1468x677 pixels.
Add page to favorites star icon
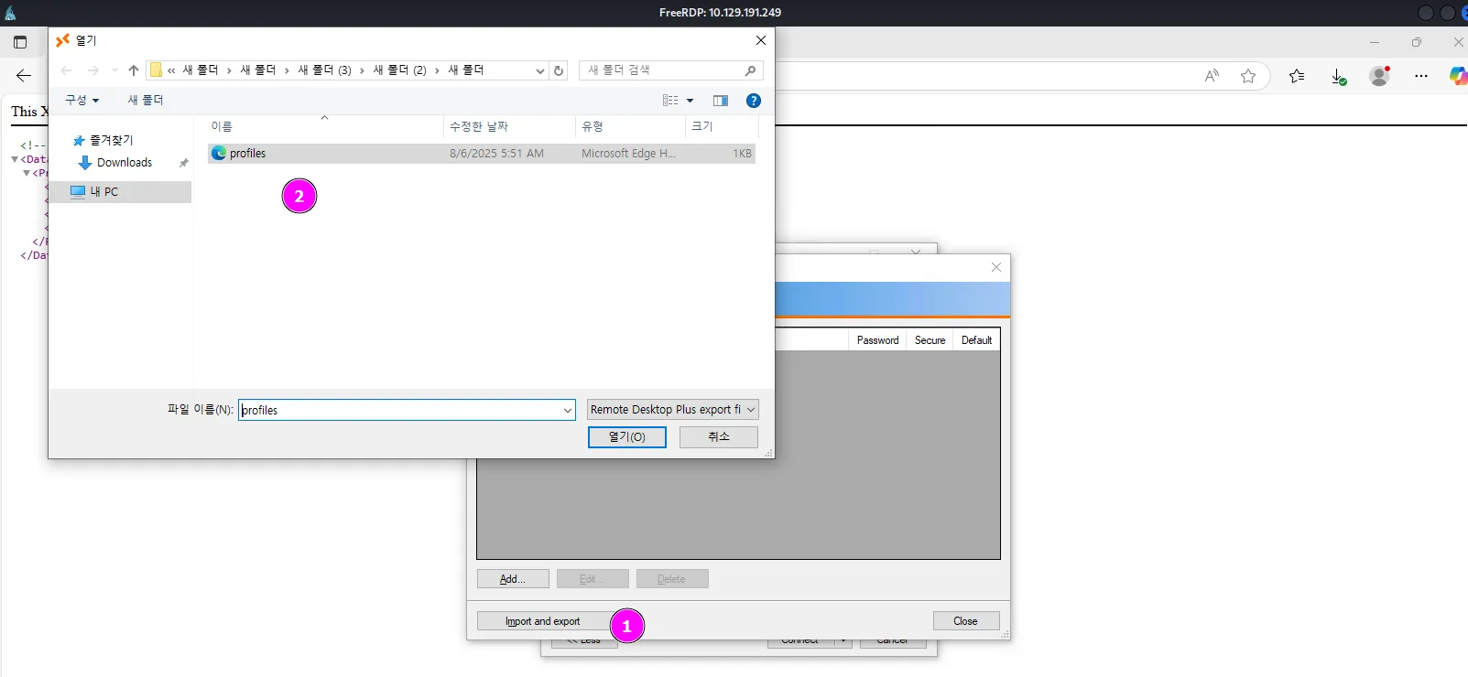pos(1248,76)
